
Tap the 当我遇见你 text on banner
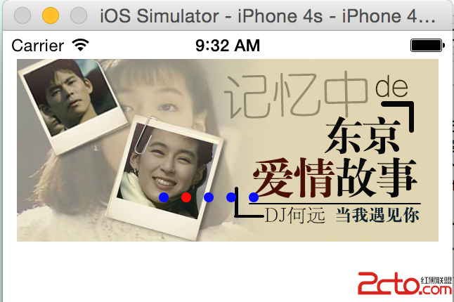point(377,215)
